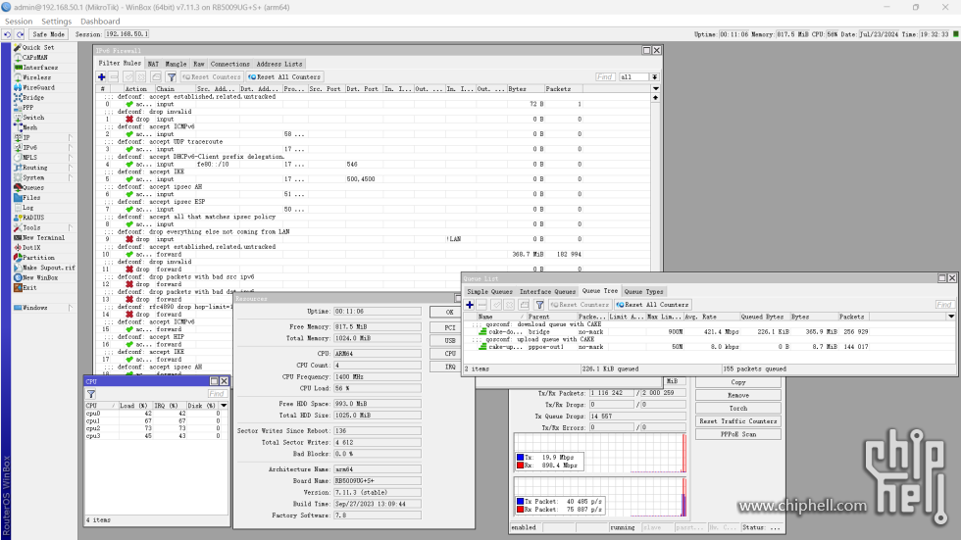Image resolution: width=961 pixels, height=540 pixels.
Task: Open column selector dropdown in Queue List
Action: click(950, 317)
